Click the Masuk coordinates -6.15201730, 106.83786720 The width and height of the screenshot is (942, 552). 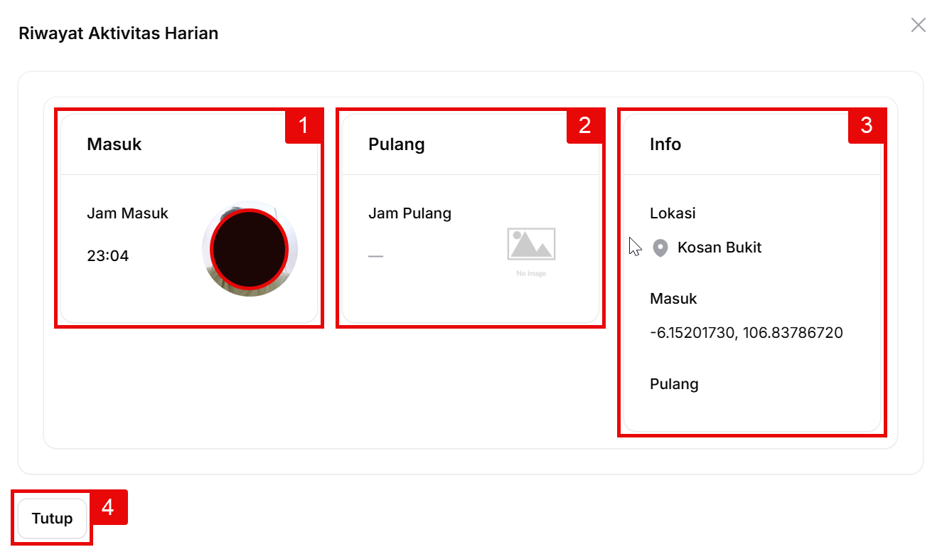(x=746, y=333)
